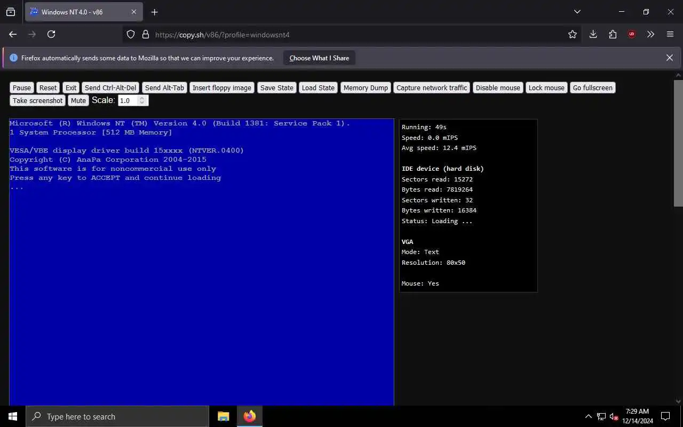Viewport: 683px width, 427px height.
Task: Click the page vertical scrollbar thumb
Action: click(678, 143)
